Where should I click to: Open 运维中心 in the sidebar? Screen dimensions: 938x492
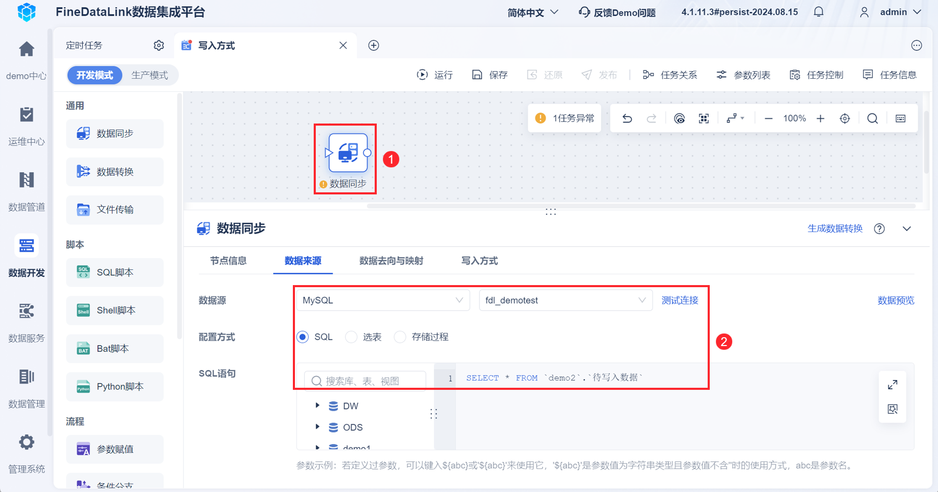(27, 115)
